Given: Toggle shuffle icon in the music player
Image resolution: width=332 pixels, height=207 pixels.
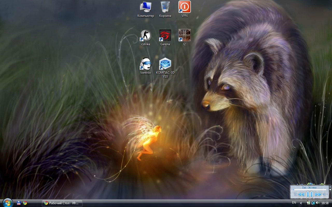Looking at the screenshot, I should click(295, 194).
